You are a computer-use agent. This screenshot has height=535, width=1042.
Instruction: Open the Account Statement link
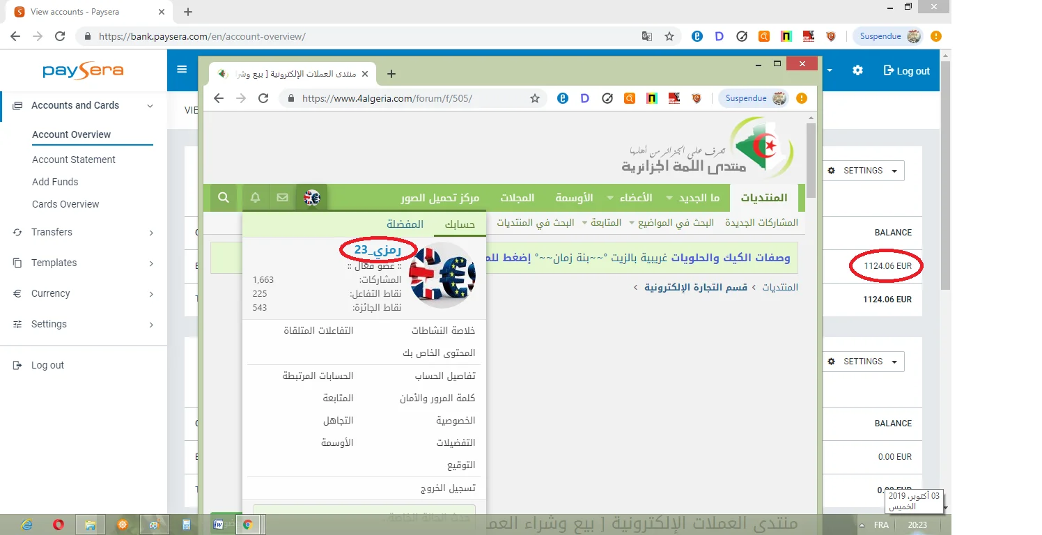point(74,160)
